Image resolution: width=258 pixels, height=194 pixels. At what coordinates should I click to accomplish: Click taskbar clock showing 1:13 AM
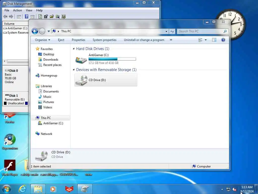click(x=247, y=189)
